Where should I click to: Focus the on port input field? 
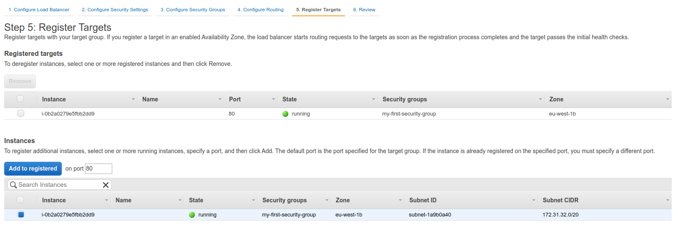(x=98, y=169)
